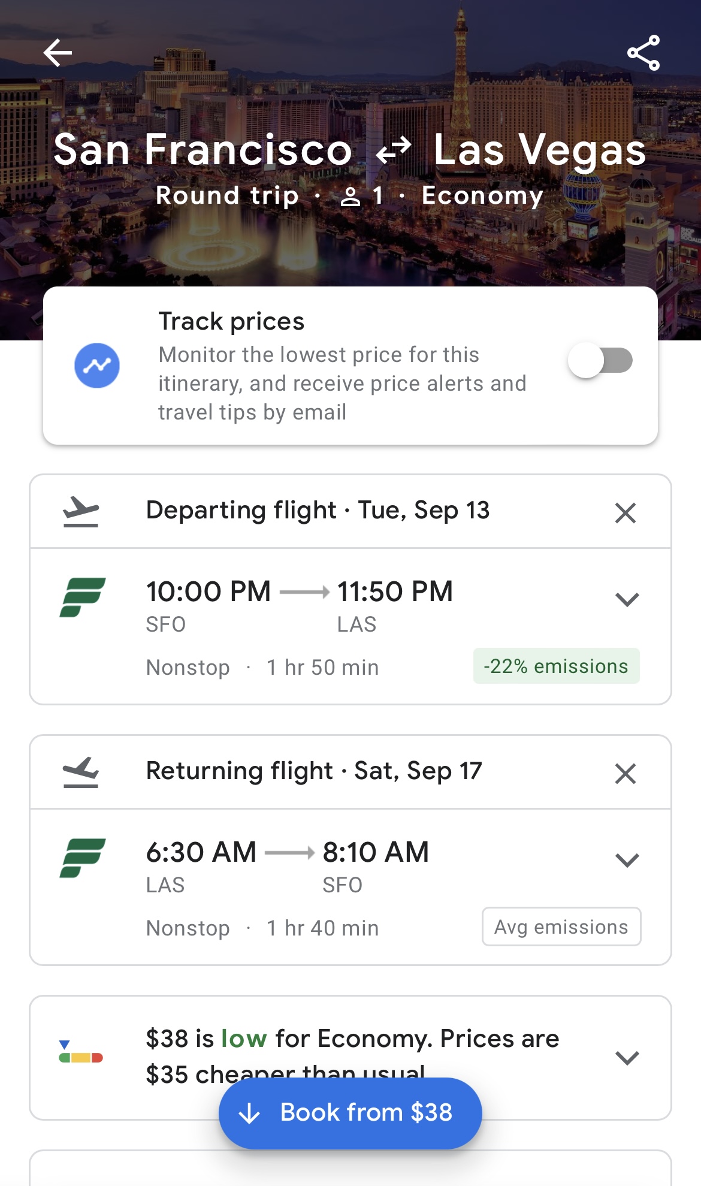Enable the Track prices switch

pos(600,361)
